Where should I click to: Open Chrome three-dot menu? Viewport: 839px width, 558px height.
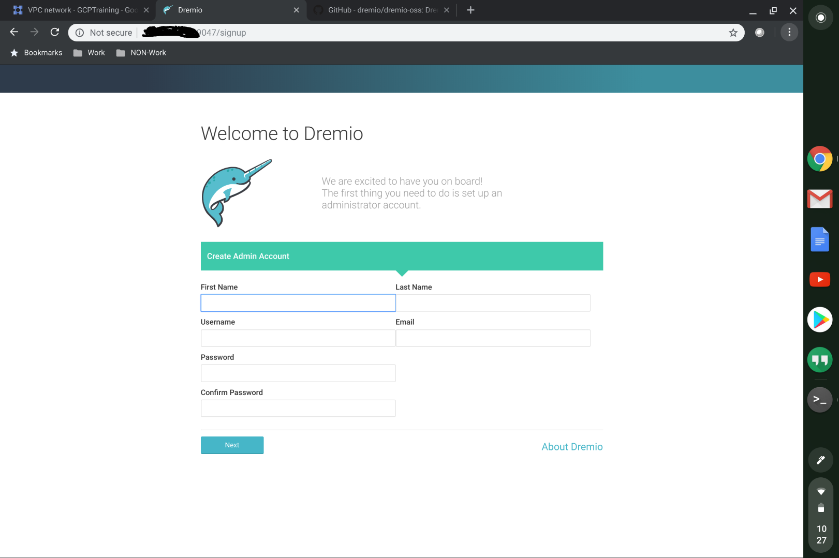point(789,33)
